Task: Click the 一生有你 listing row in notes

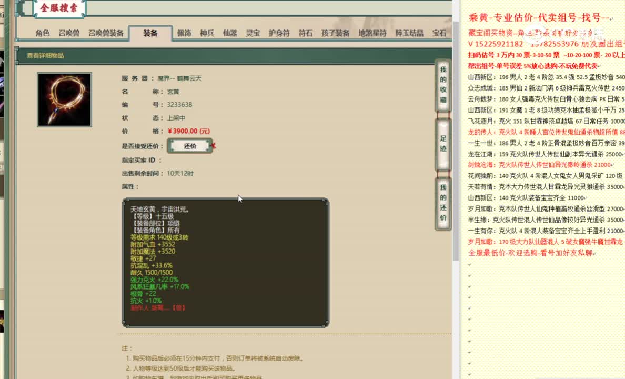Action: (547, 231)
